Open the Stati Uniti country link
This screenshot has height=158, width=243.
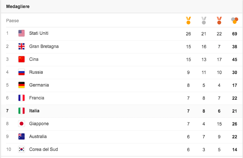point(39,33)
